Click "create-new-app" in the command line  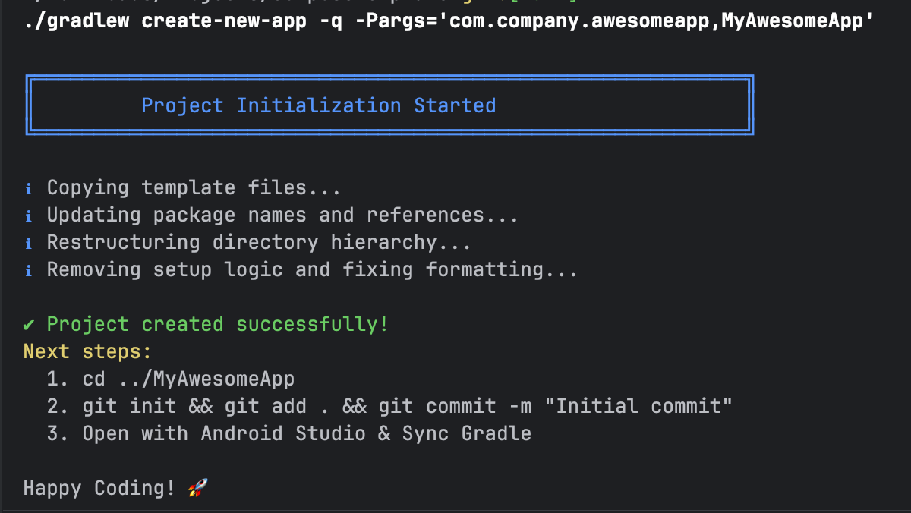(x=224, y=20)
